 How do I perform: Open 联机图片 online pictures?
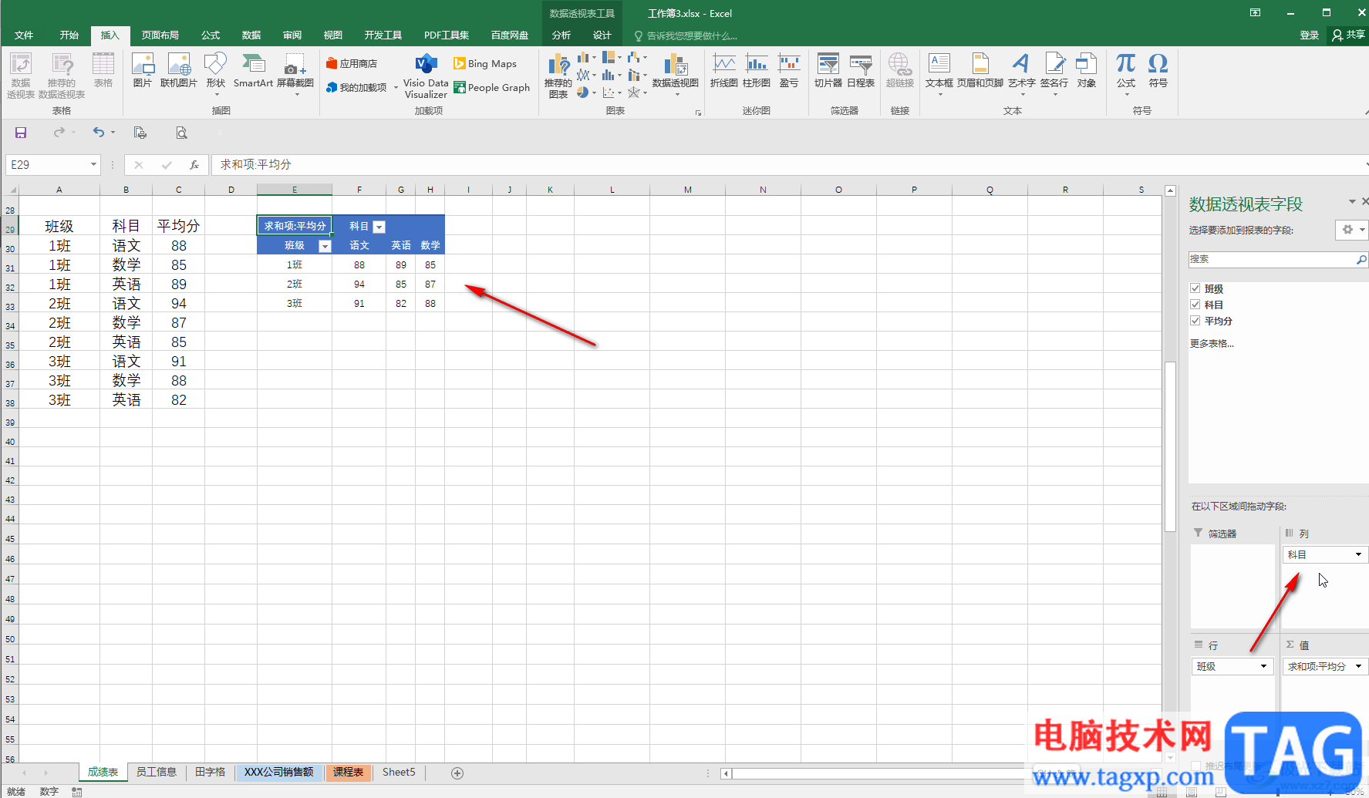[x=179, y=70]
